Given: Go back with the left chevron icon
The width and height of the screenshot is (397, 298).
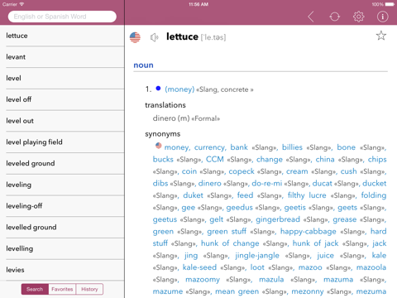Looking at the screenshot, I should [311, 17].
